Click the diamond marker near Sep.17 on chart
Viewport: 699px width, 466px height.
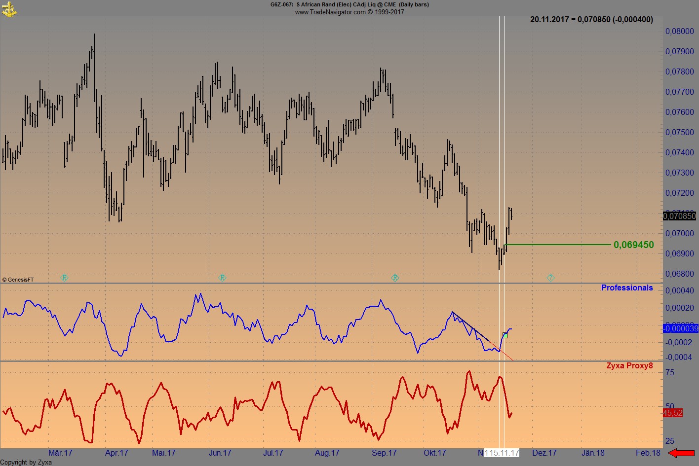[395, 278]
